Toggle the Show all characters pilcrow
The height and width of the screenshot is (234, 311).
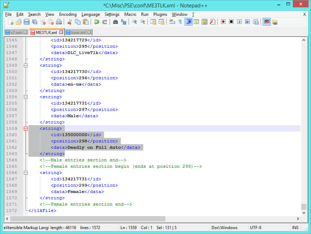(180, 22)
